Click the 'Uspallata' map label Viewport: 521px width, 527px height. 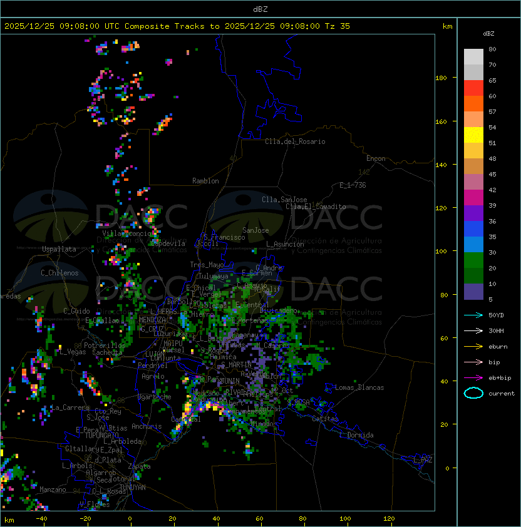click(x=59, y=249)
